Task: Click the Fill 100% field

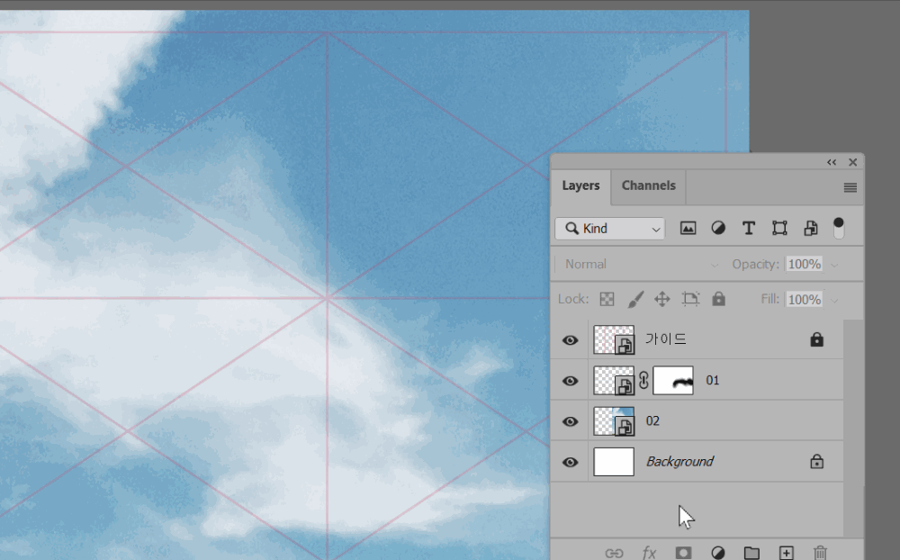Action: (x=804, y=299)
